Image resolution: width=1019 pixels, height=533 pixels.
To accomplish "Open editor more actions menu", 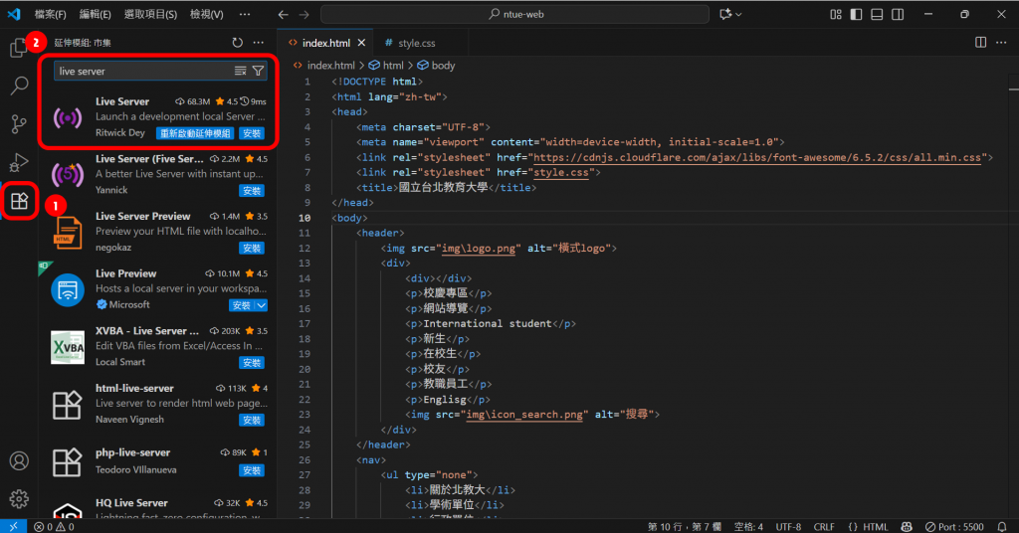I will click(1001, 43).
